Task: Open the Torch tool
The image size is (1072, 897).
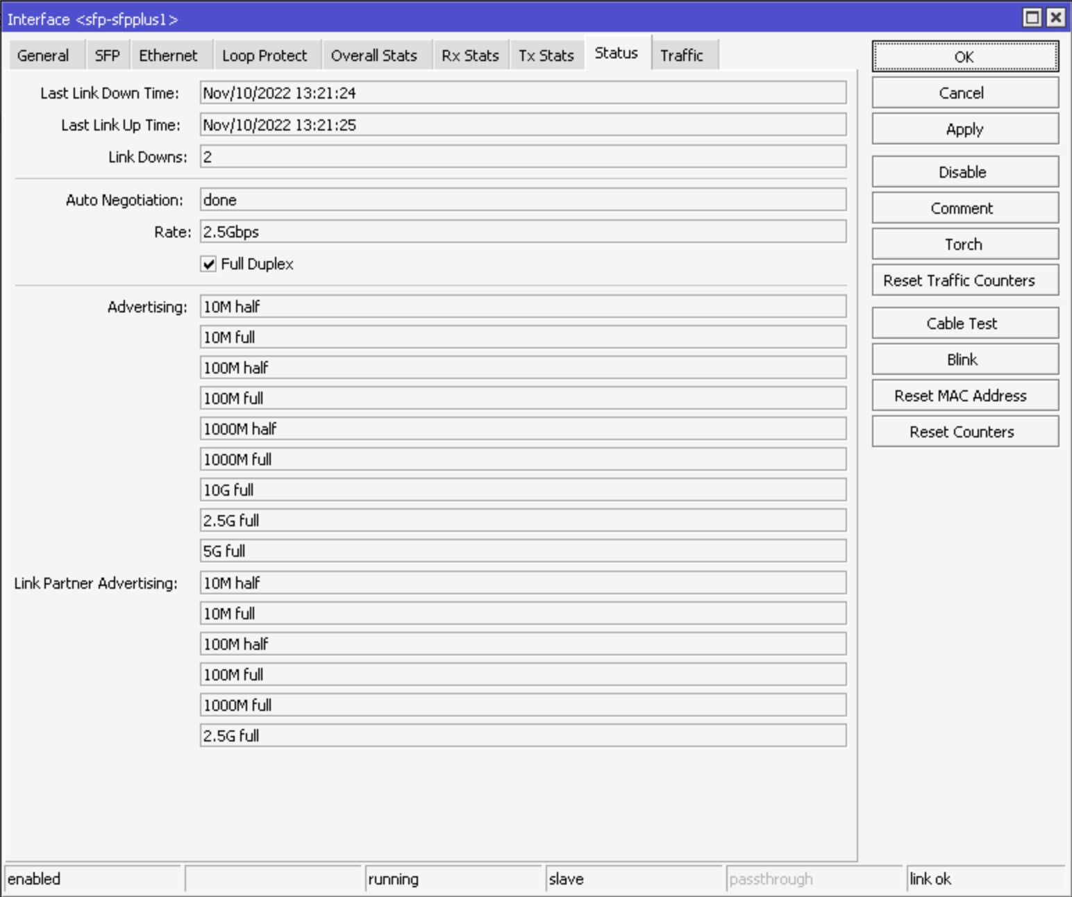Action: coord(965,244)
